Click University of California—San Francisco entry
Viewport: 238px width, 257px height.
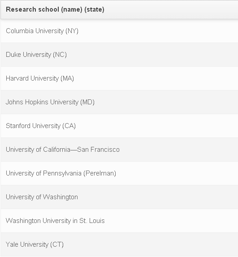click(119, 150)
